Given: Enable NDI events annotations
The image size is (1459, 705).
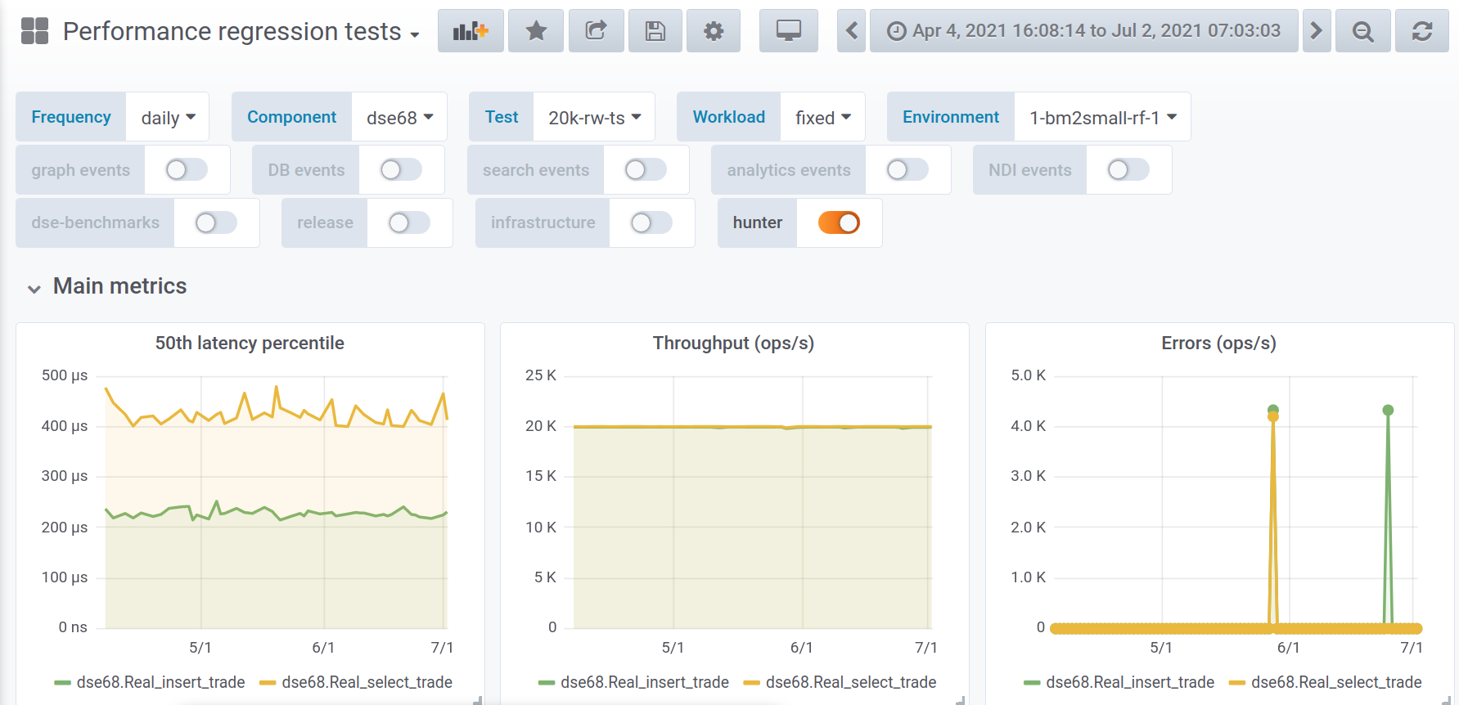Looking at the screenshot, I should click(x=1128, y=169).
